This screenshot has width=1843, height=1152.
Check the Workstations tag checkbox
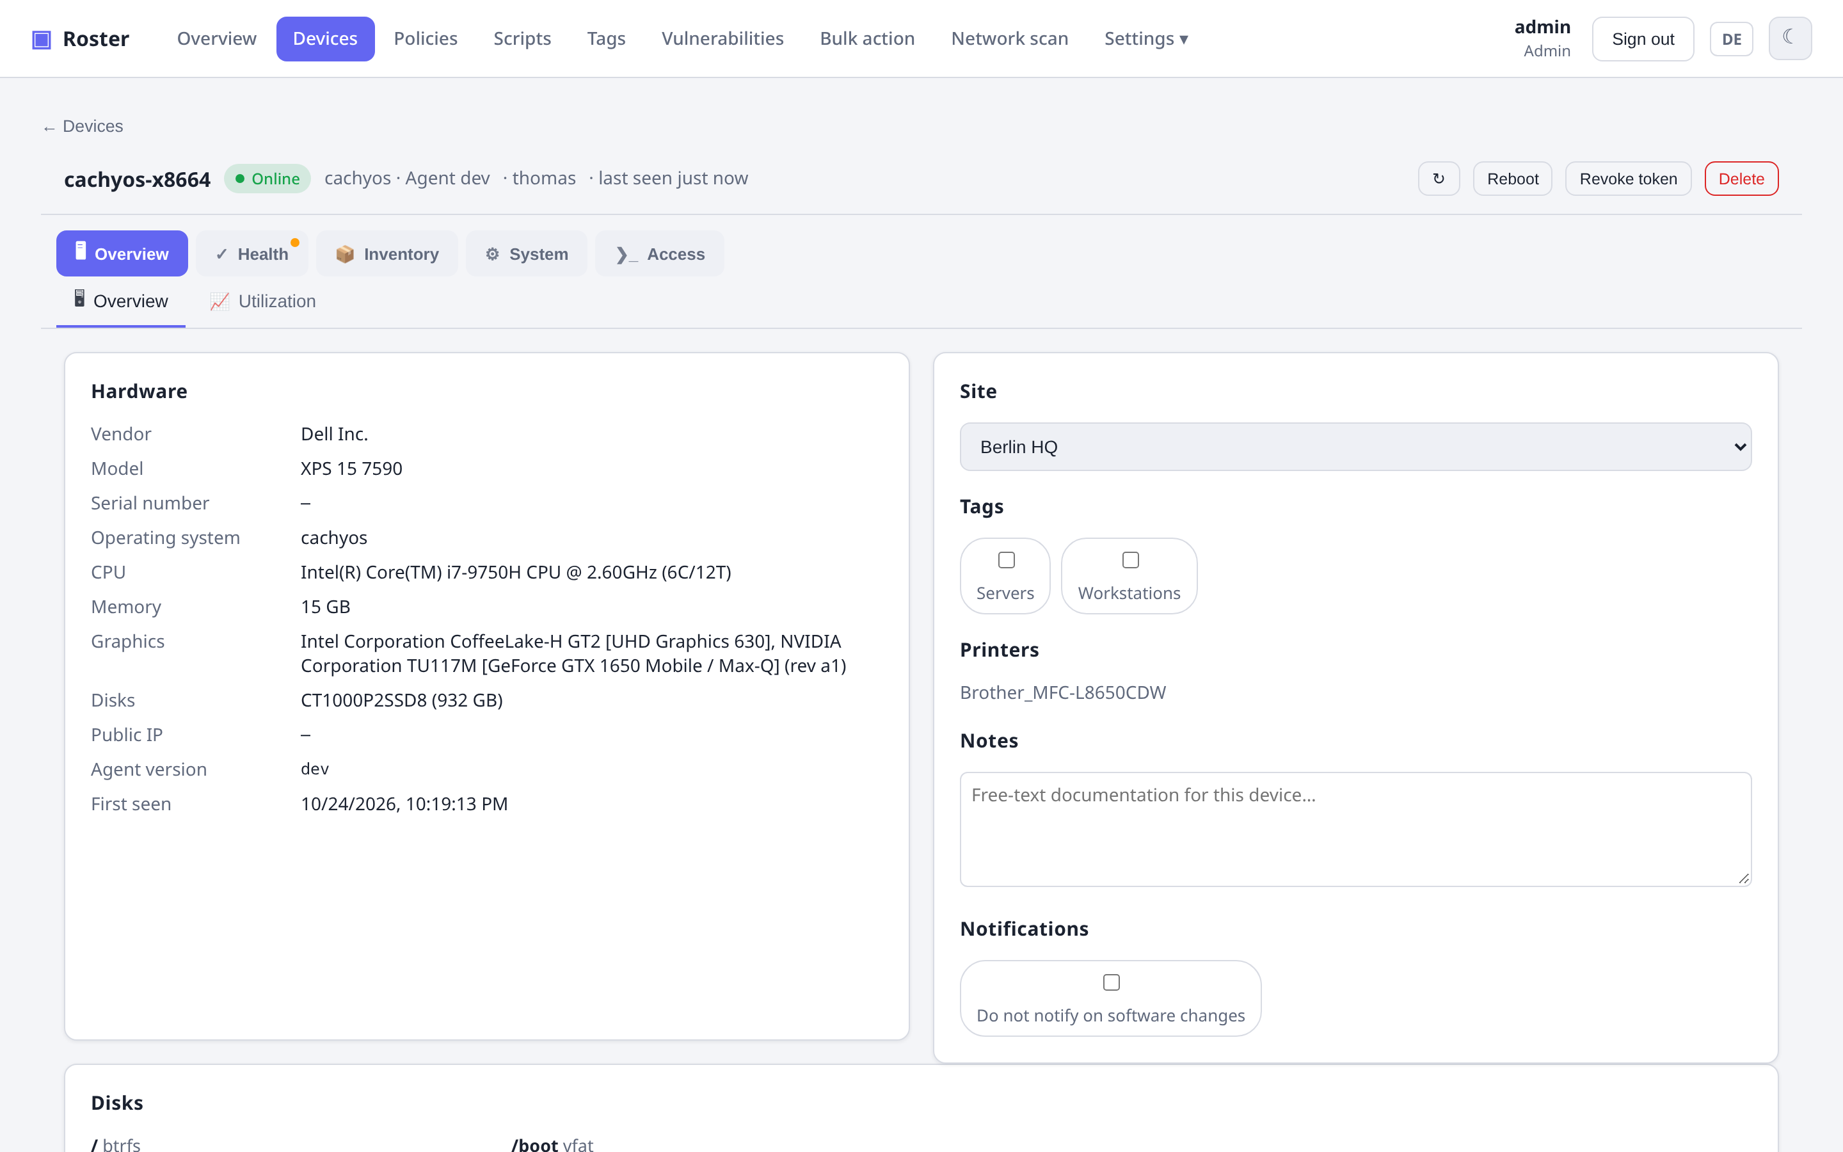(1130, 560)
